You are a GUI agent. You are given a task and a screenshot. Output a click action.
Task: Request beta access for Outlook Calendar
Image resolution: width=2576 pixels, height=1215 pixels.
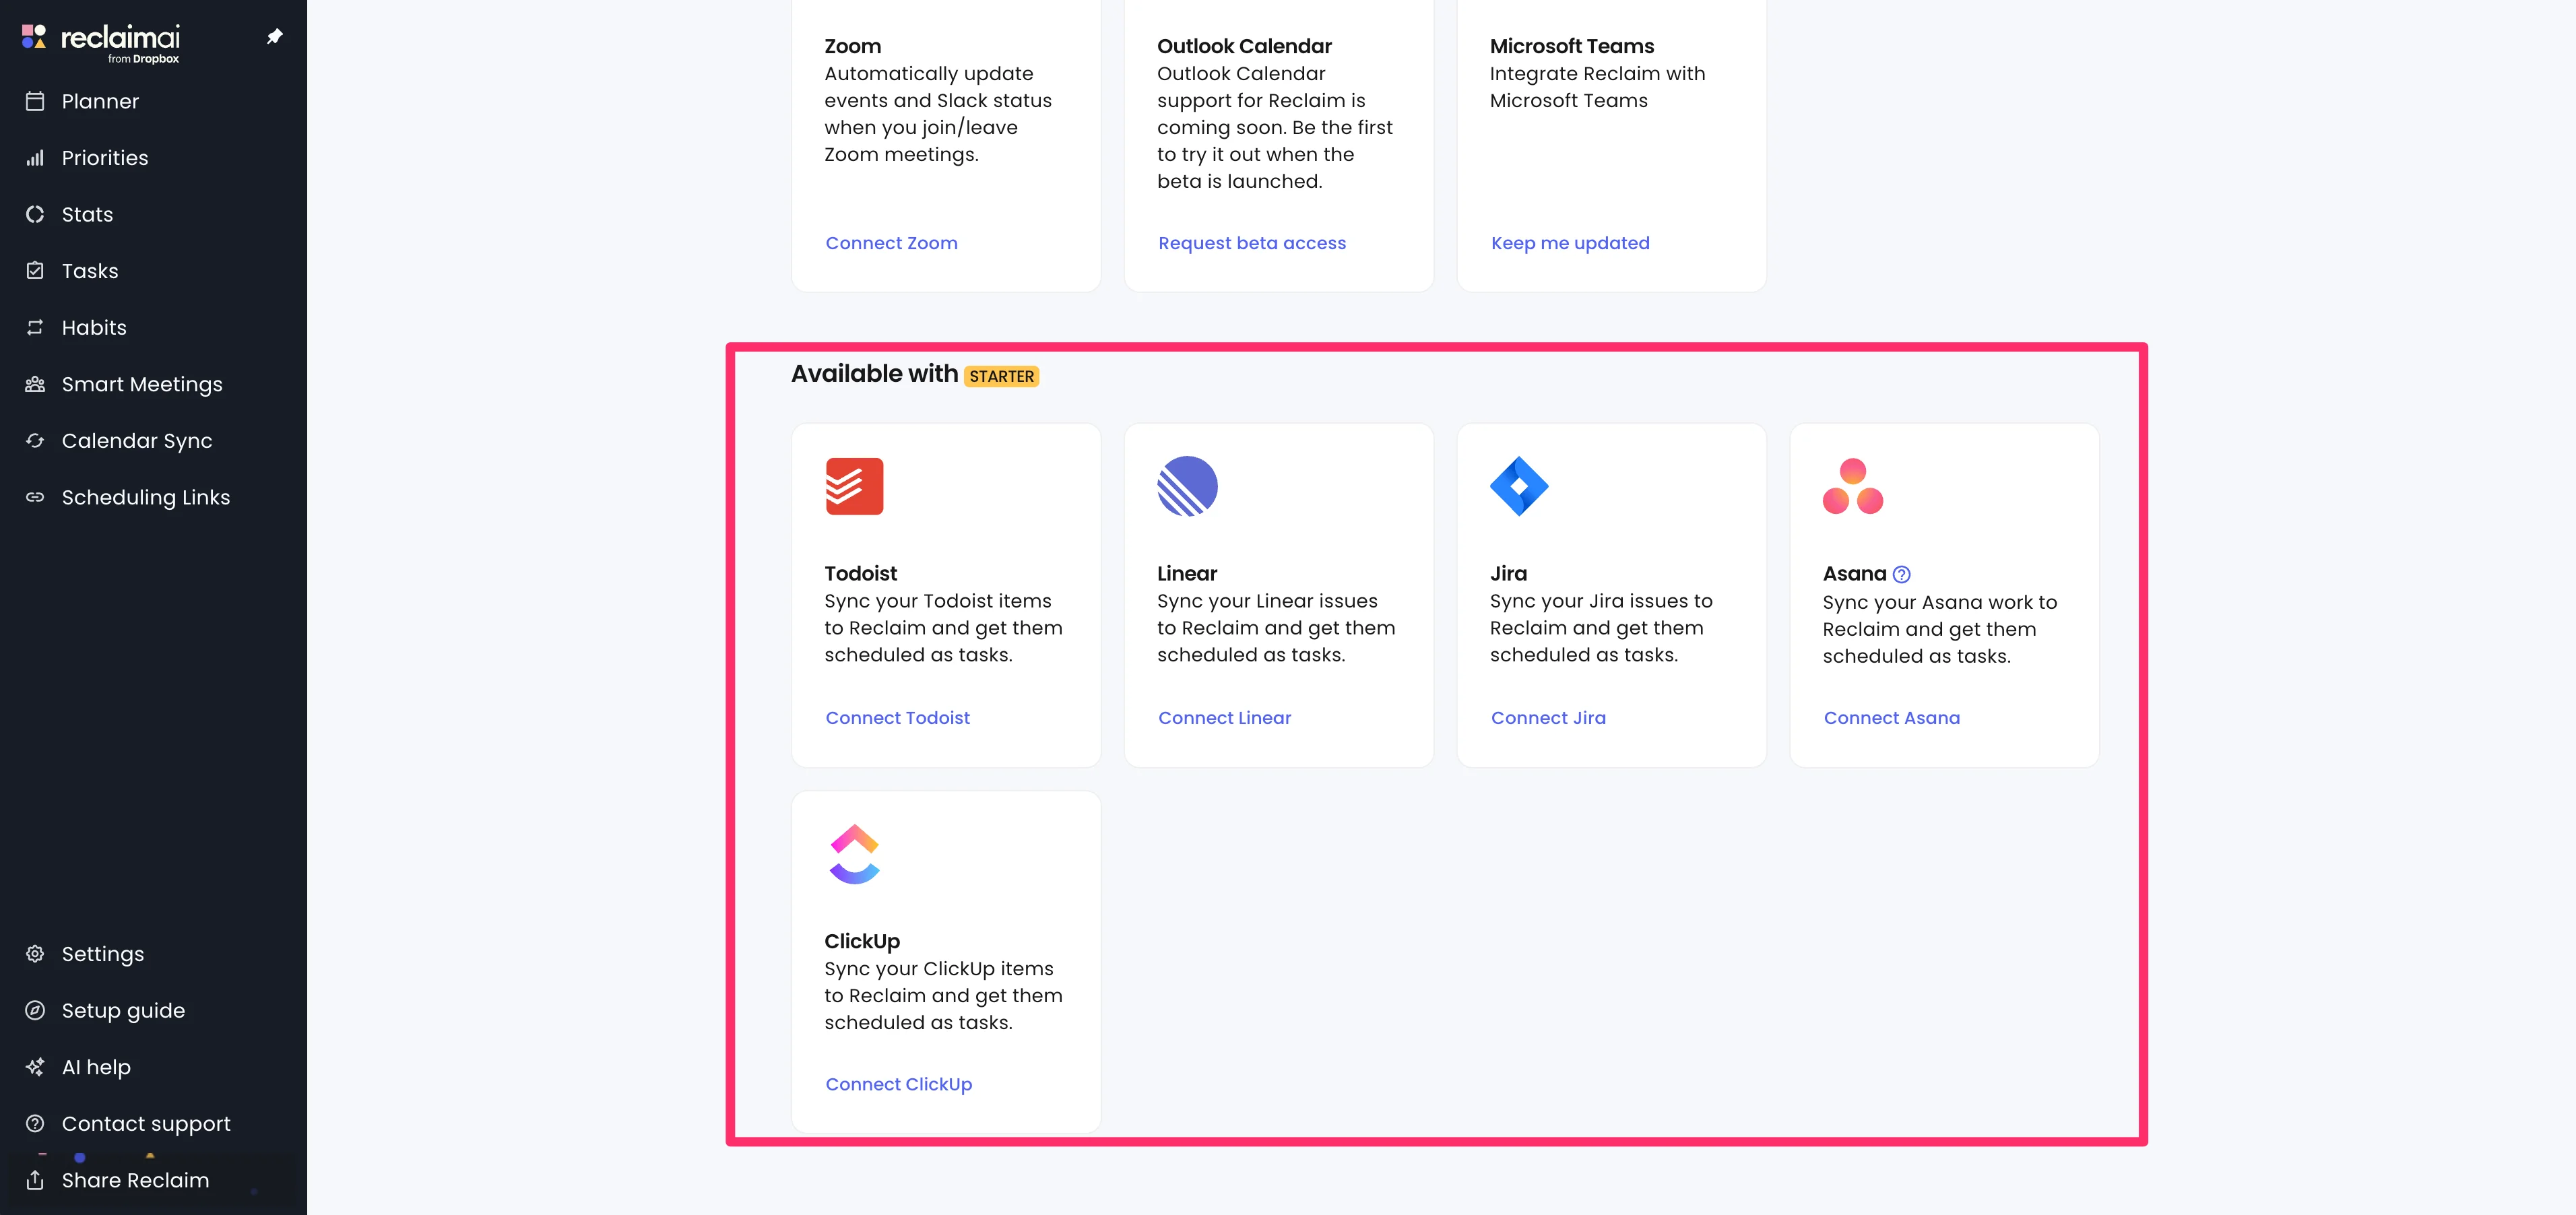point(1251,243)
